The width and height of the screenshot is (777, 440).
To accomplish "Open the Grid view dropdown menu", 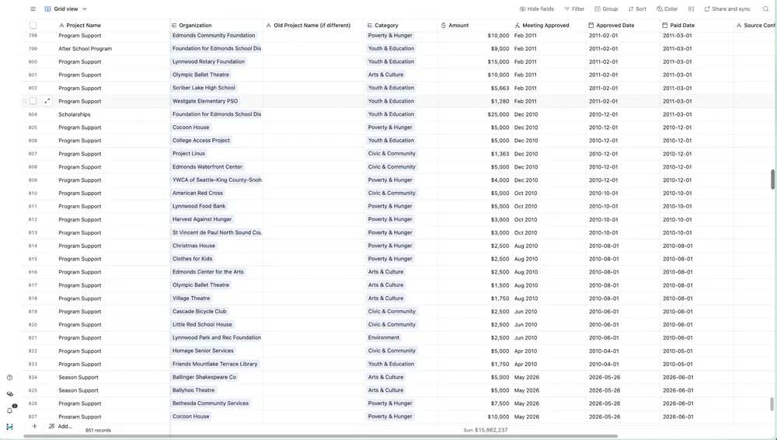I will click(65, 9).
